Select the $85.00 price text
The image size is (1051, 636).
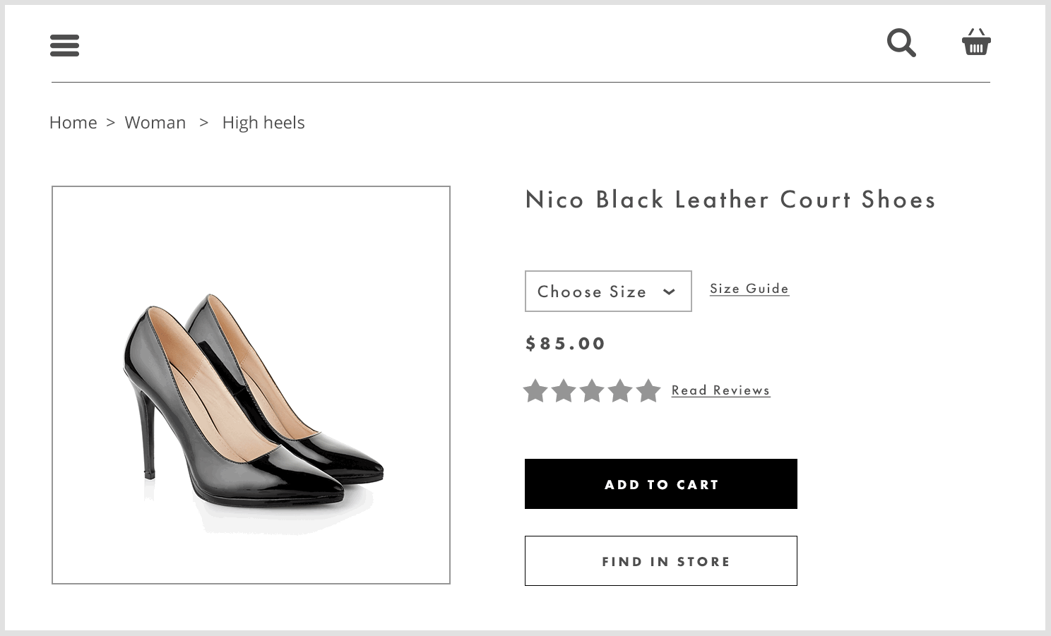coord(565,344)
